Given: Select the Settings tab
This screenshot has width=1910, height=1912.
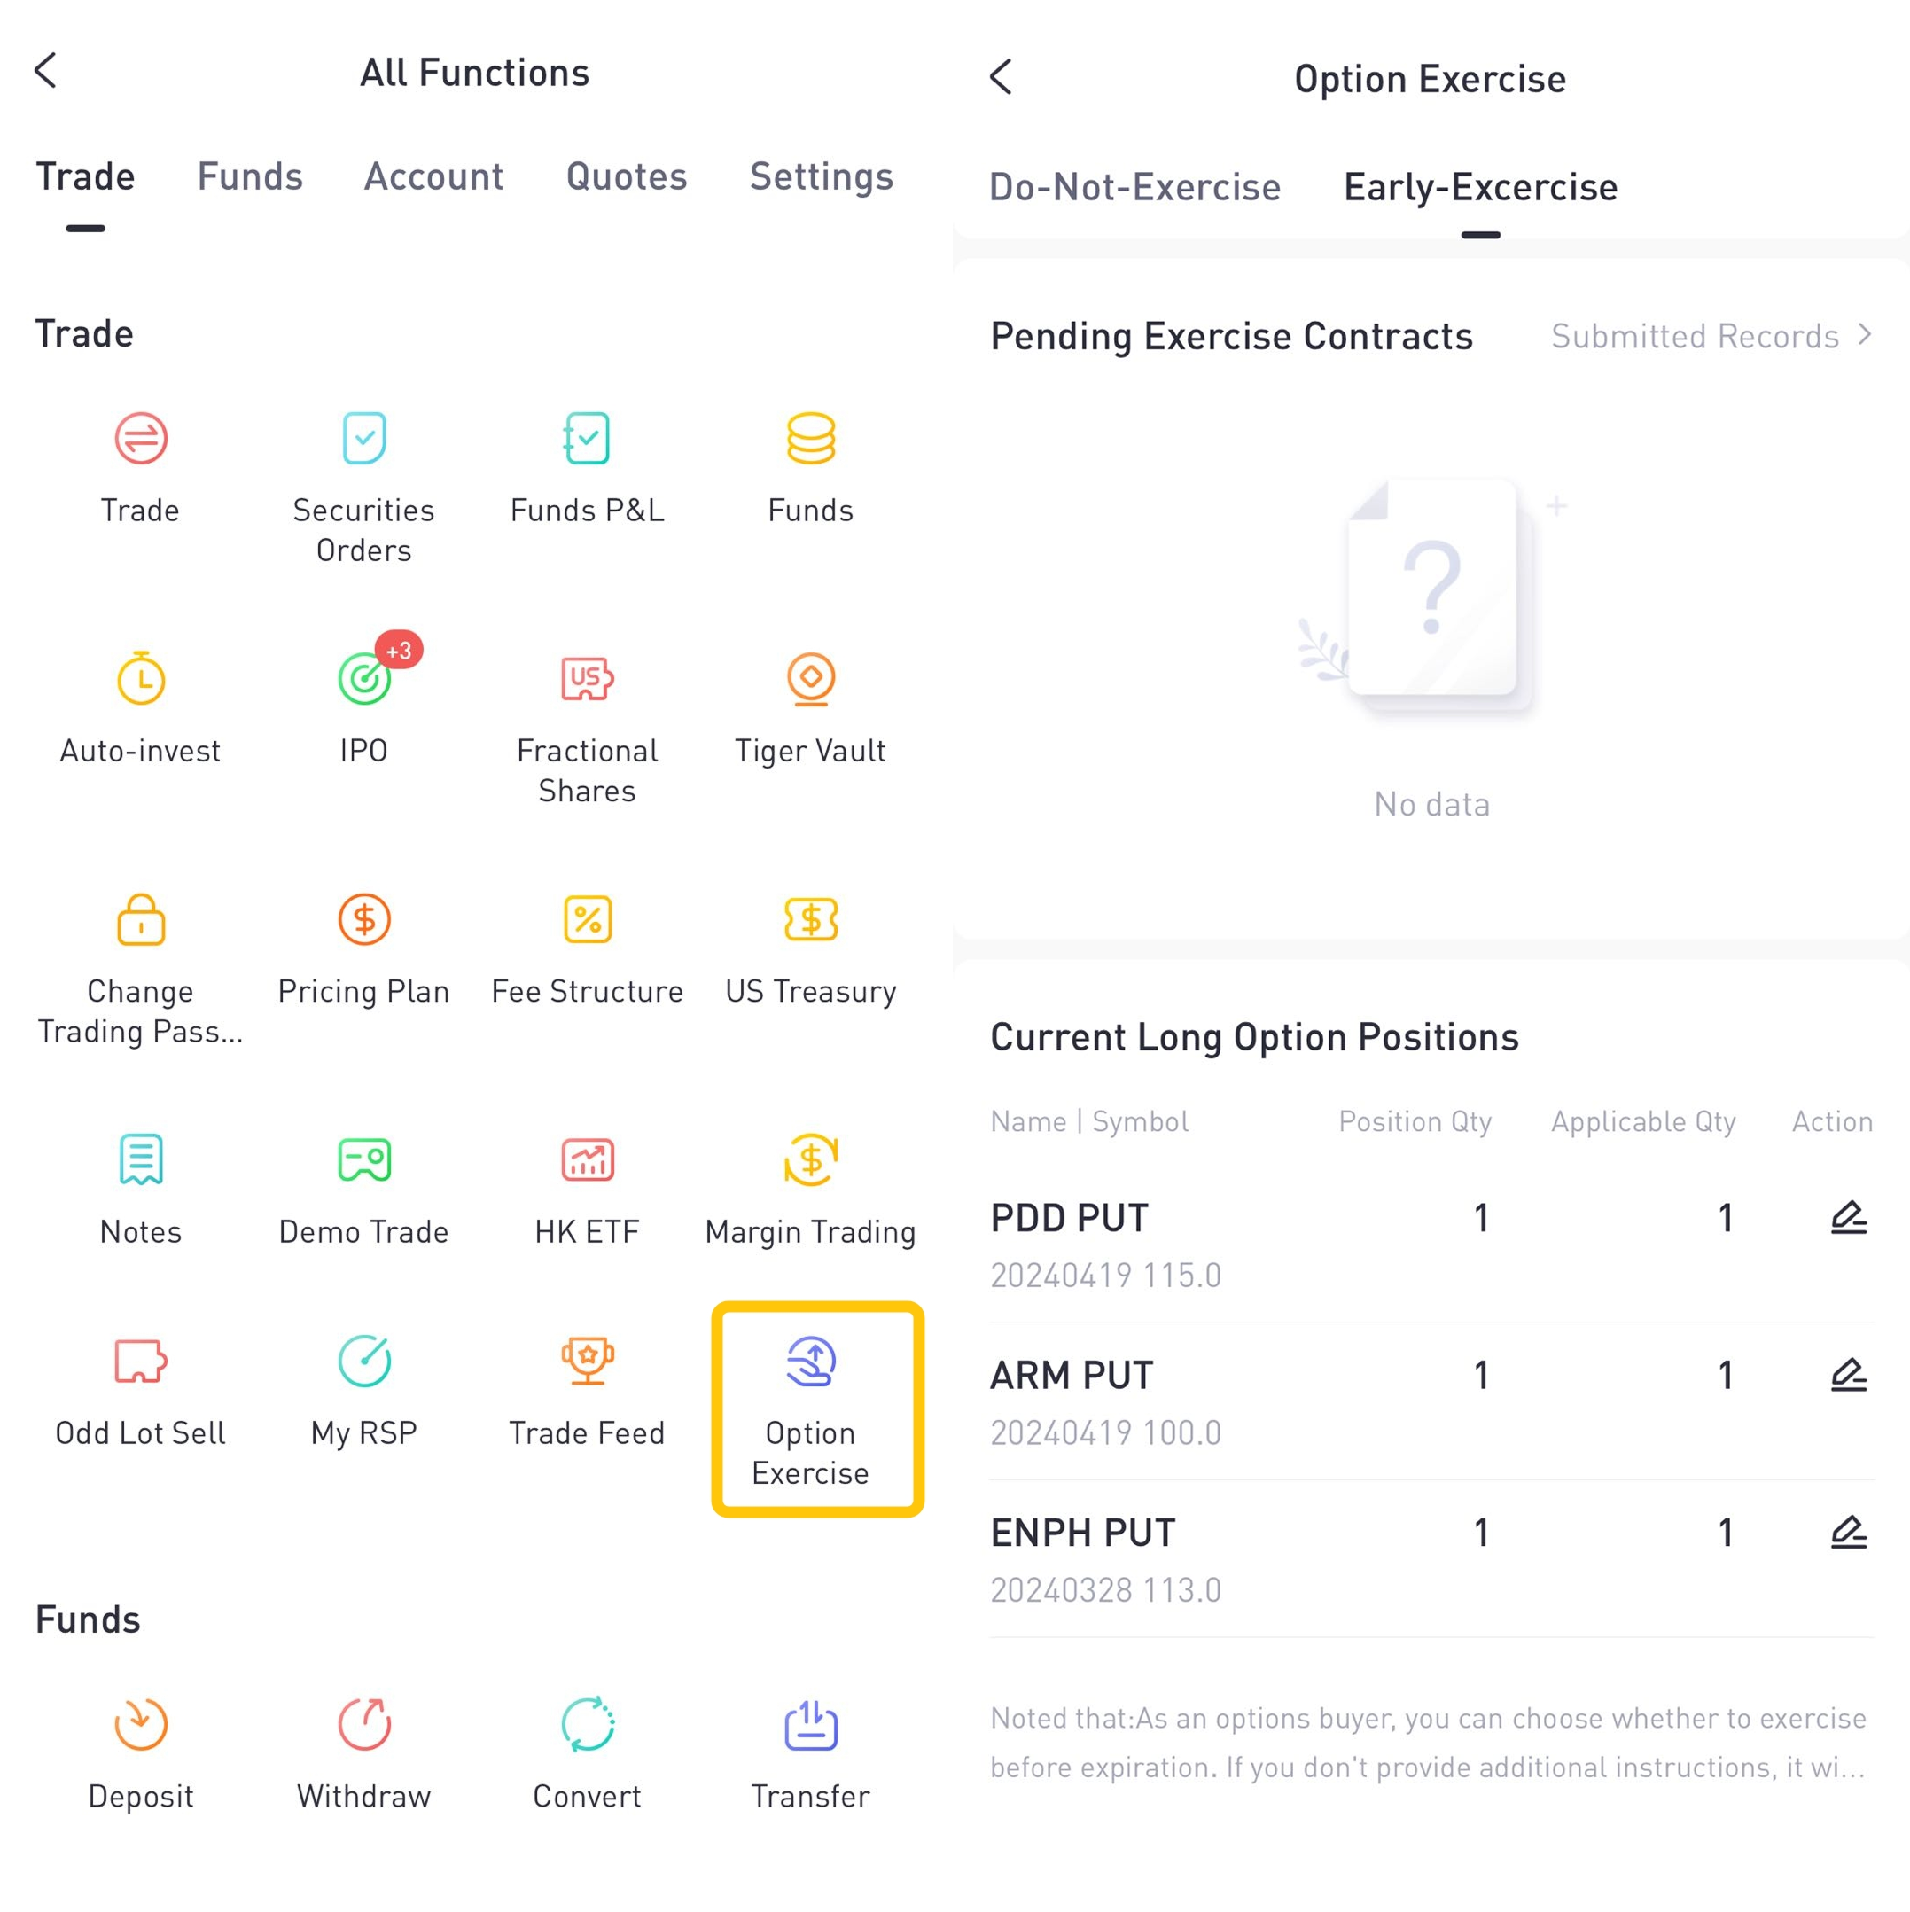Looking at the screenshot, I should point(821,176).
